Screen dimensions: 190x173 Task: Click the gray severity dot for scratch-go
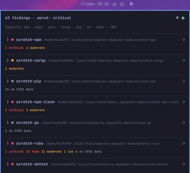point(12,123)
